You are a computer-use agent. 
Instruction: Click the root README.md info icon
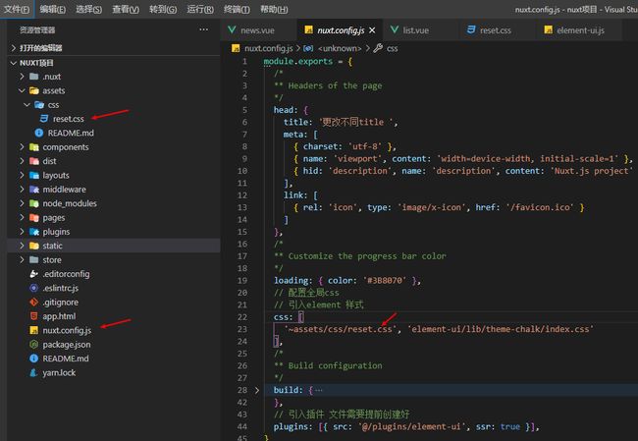pyautogui.click(x=34, y=358)
